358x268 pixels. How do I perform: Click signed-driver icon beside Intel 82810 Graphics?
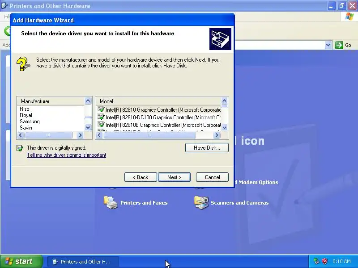click(101, 109)
